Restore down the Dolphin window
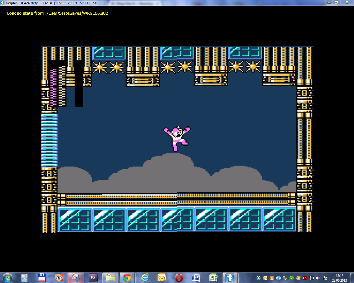This screenshot has width=354, height=283. pos(336,2)
